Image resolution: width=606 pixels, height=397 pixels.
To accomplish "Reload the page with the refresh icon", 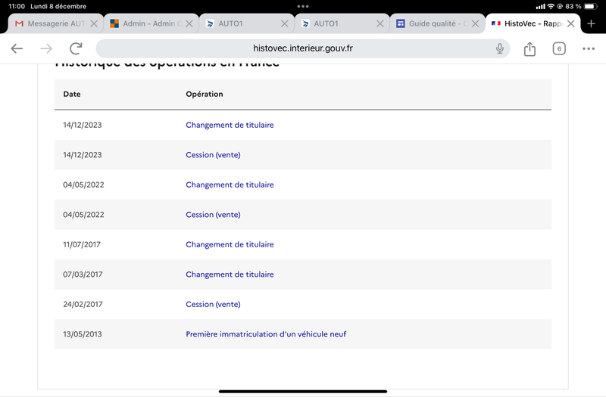I will 76,48.
